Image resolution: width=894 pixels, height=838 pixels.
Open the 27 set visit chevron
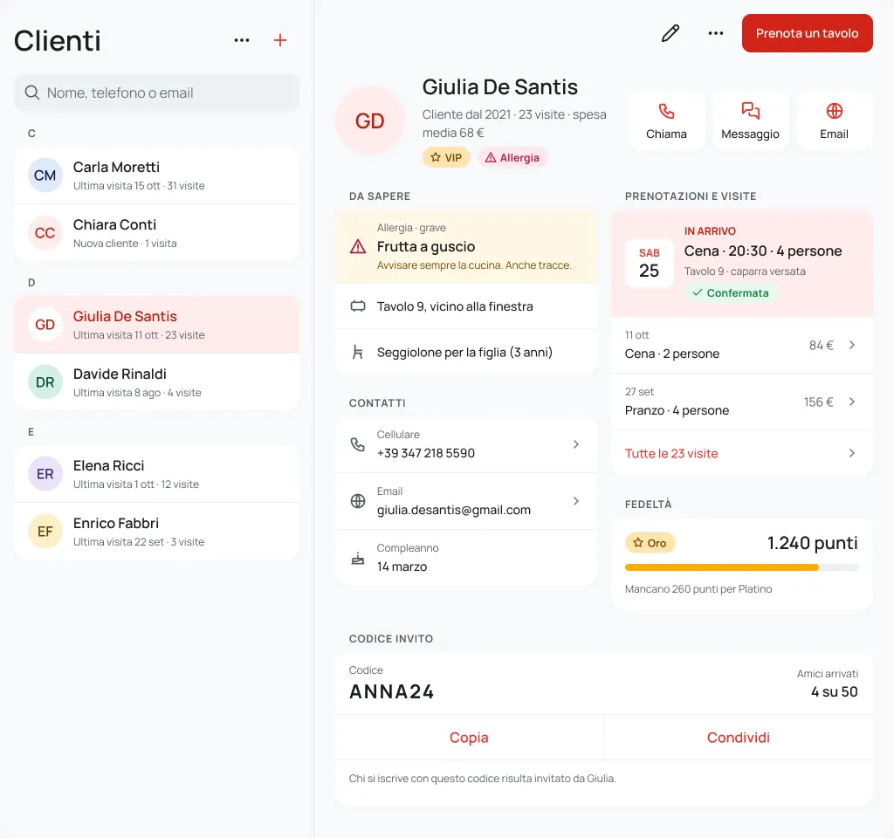[852, 402]
